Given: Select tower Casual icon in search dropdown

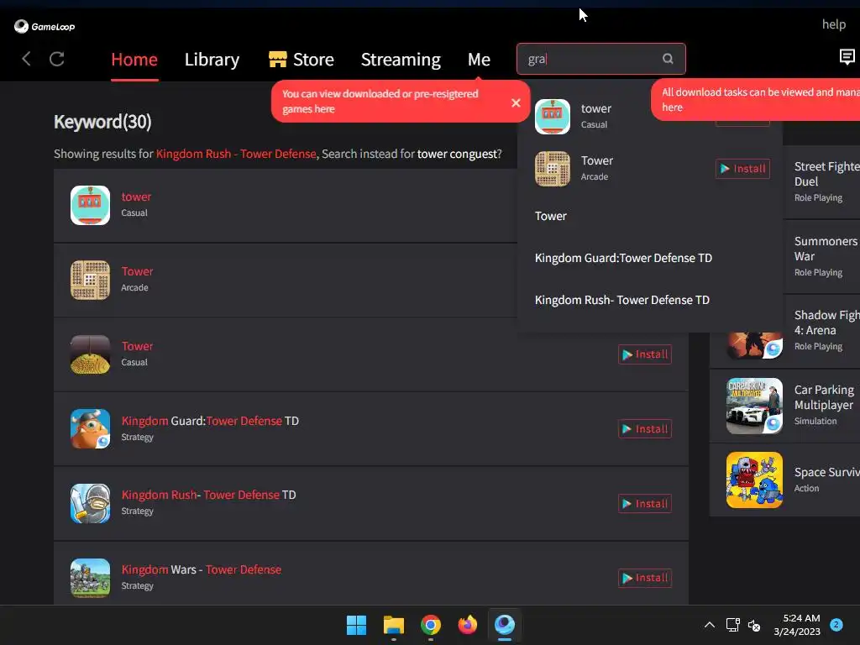Looking at the screenshot, I should 553,116.
